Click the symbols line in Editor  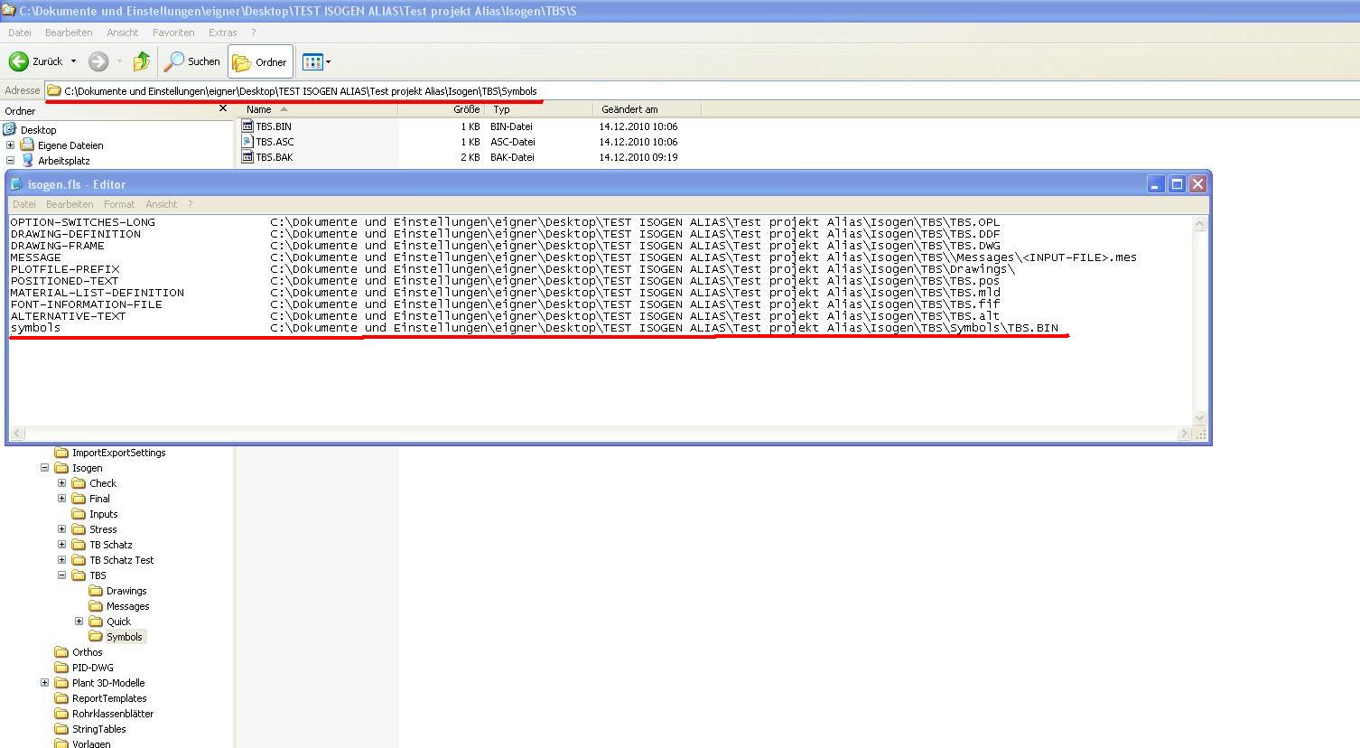click(535, 328)
